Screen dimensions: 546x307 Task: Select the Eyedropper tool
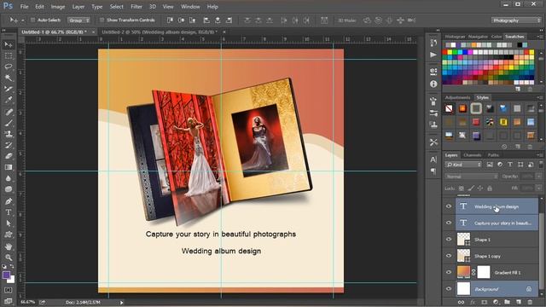(x=9, y=100)
